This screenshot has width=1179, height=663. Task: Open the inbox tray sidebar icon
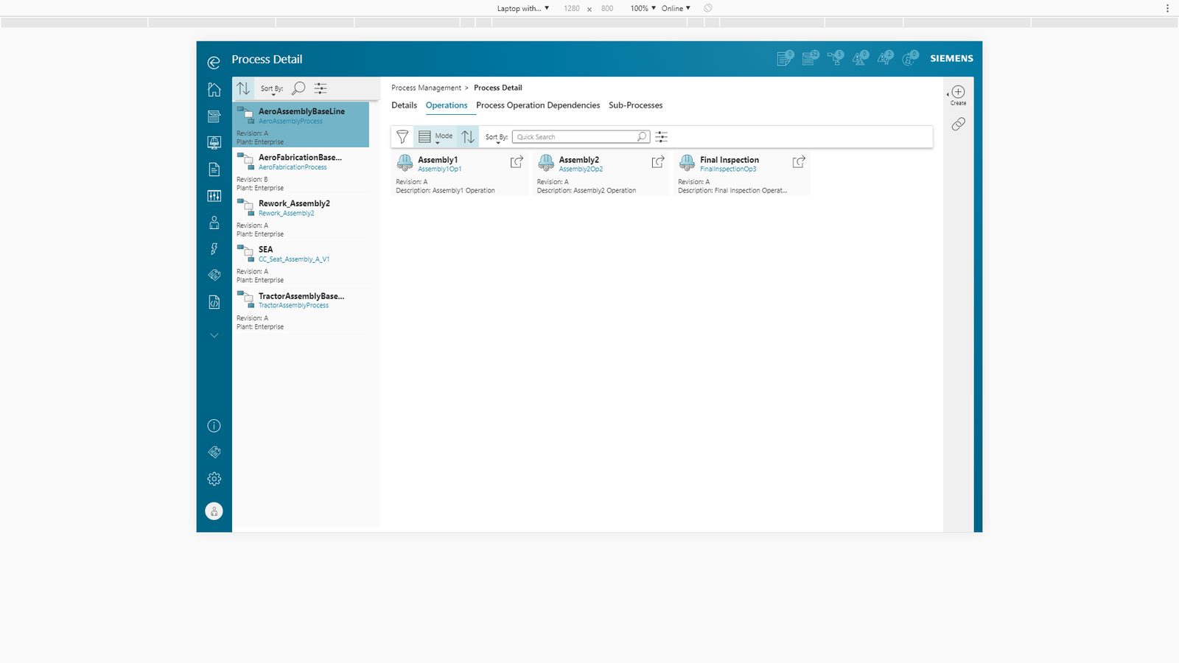pyautogui.click(x=214, y=116)
